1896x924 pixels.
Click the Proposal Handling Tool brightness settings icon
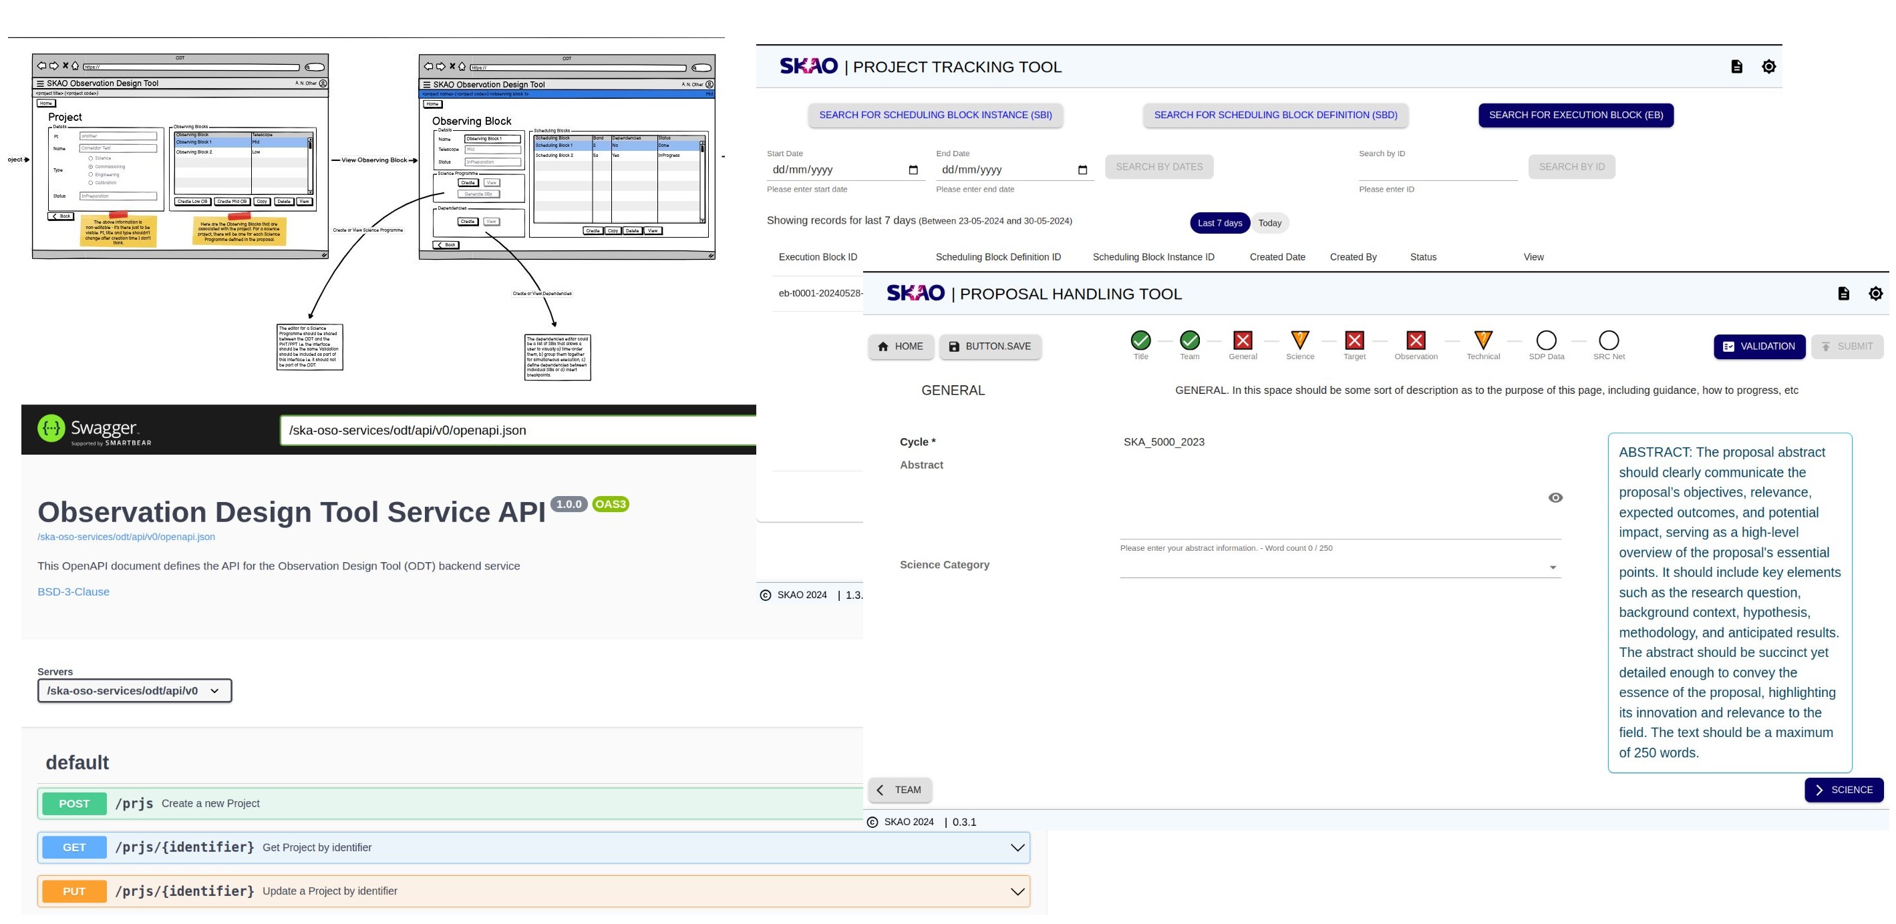click(x=1875, y=294)
